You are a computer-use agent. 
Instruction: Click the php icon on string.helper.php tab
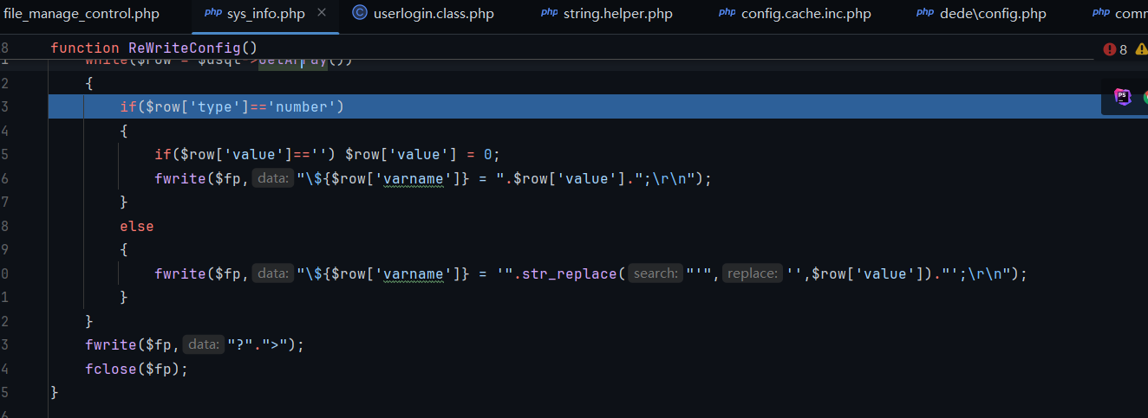point(549,13)
